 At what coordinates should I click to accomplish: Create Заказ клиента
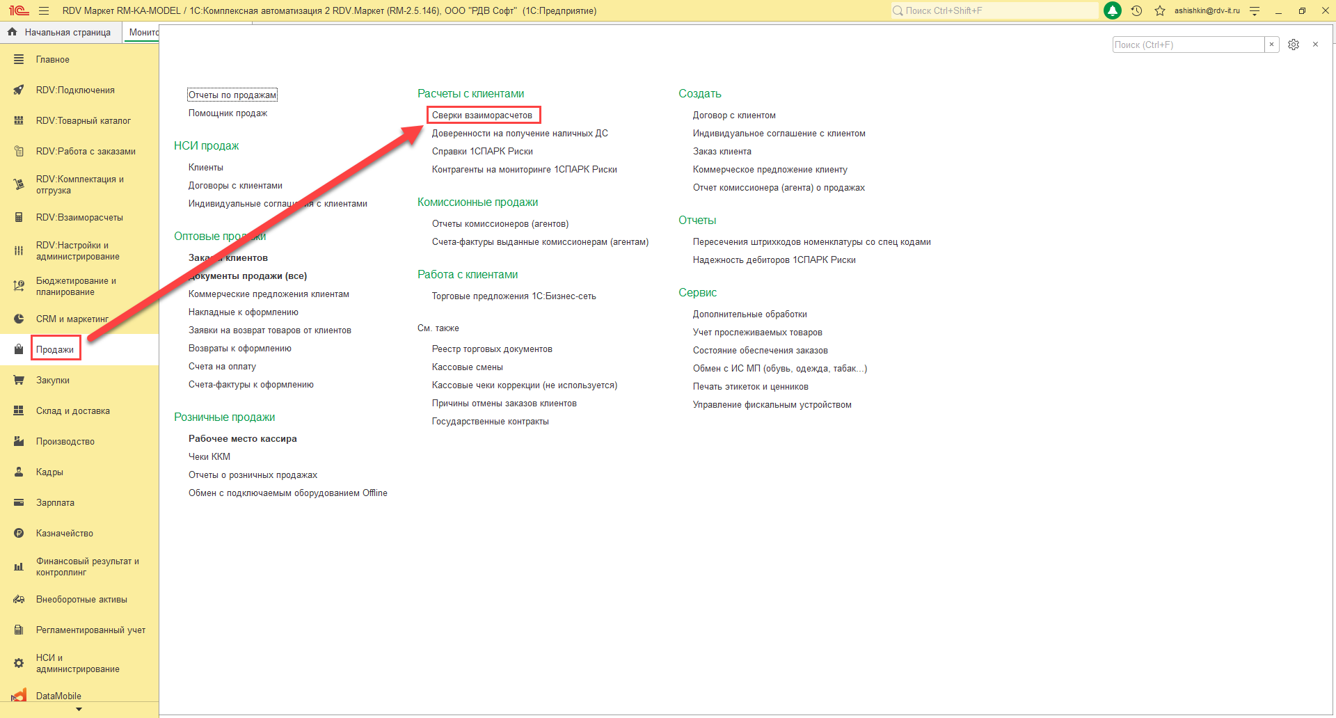[722, 152]
